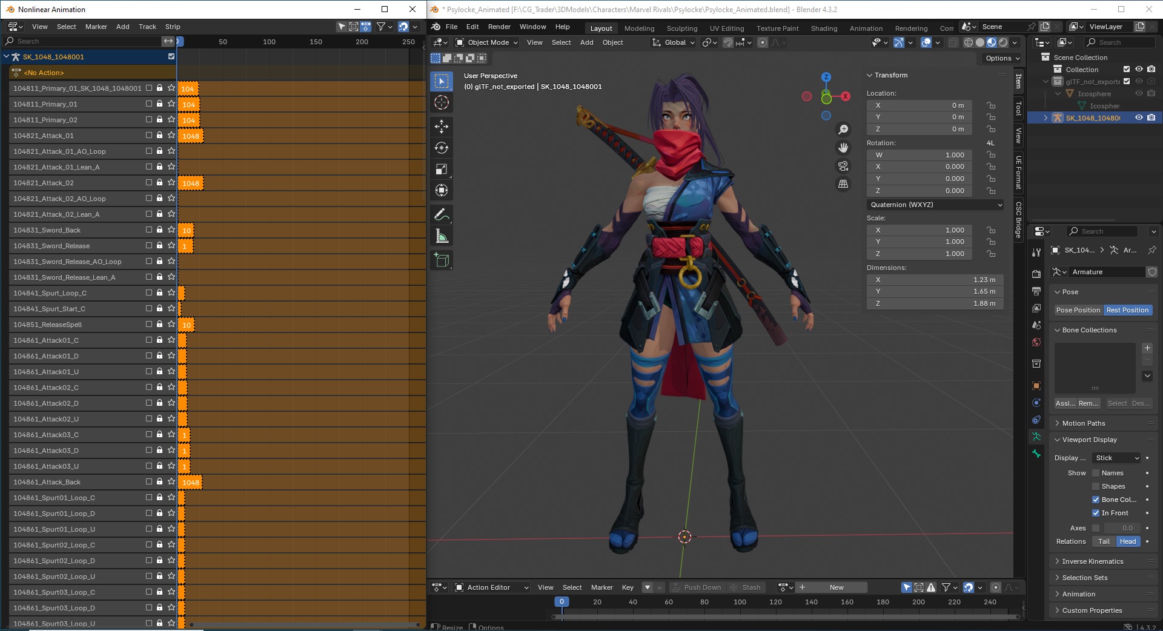Open the Render menu

(499, 27)
